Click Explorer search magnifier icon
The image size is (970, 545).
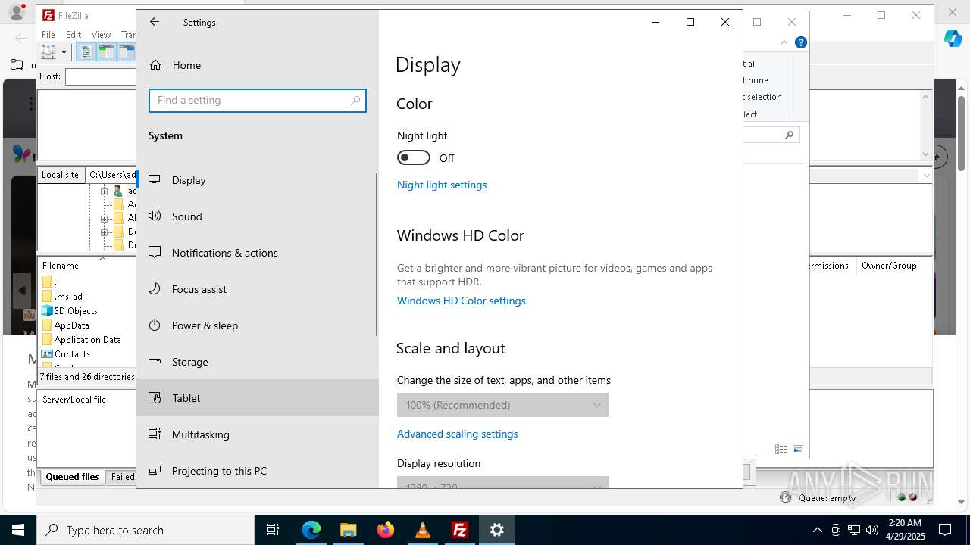tap(789, 135)
